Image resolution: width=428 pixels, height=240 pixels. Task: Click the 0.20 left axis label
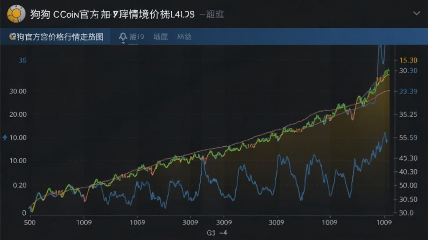pyautogui.click(x=20, y=185)
